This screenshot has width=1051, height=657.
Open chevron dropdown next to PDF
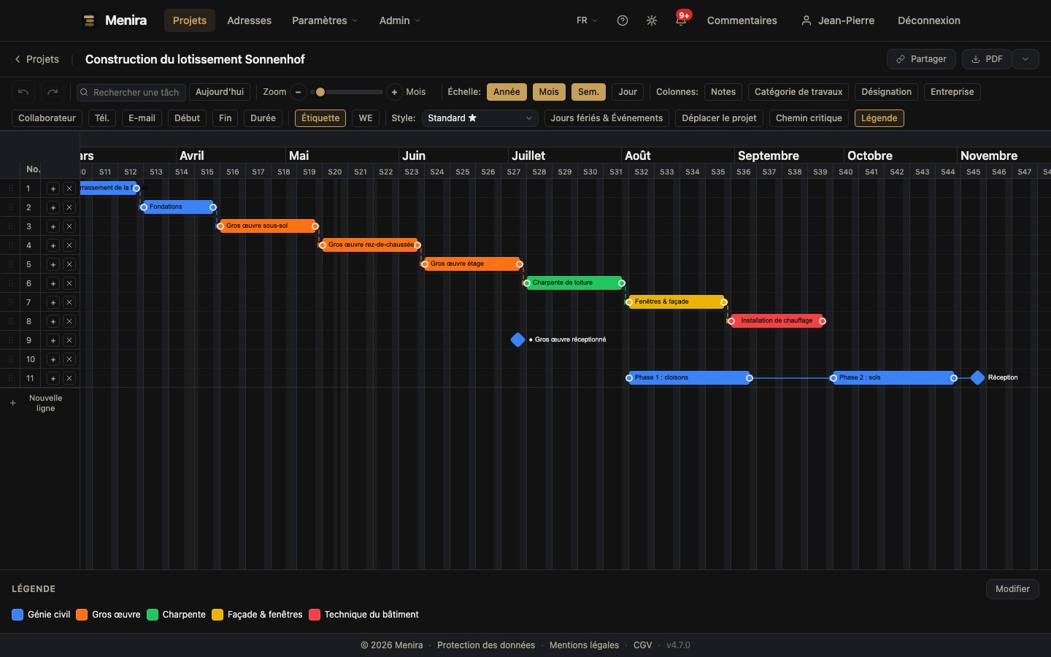[x=1025, y=59]
